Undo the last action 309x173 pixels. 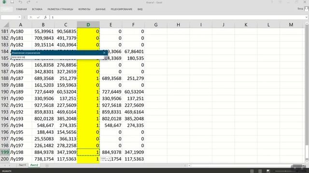click(x=20, y=2)
